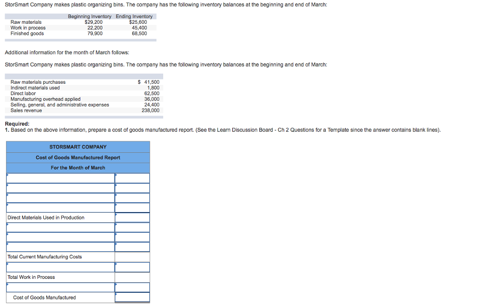The height and width of the screenshot is (306, 487).
Task: Click amount field for Total Current Manufacturing Costs
Action: click(x=132, y=257)
